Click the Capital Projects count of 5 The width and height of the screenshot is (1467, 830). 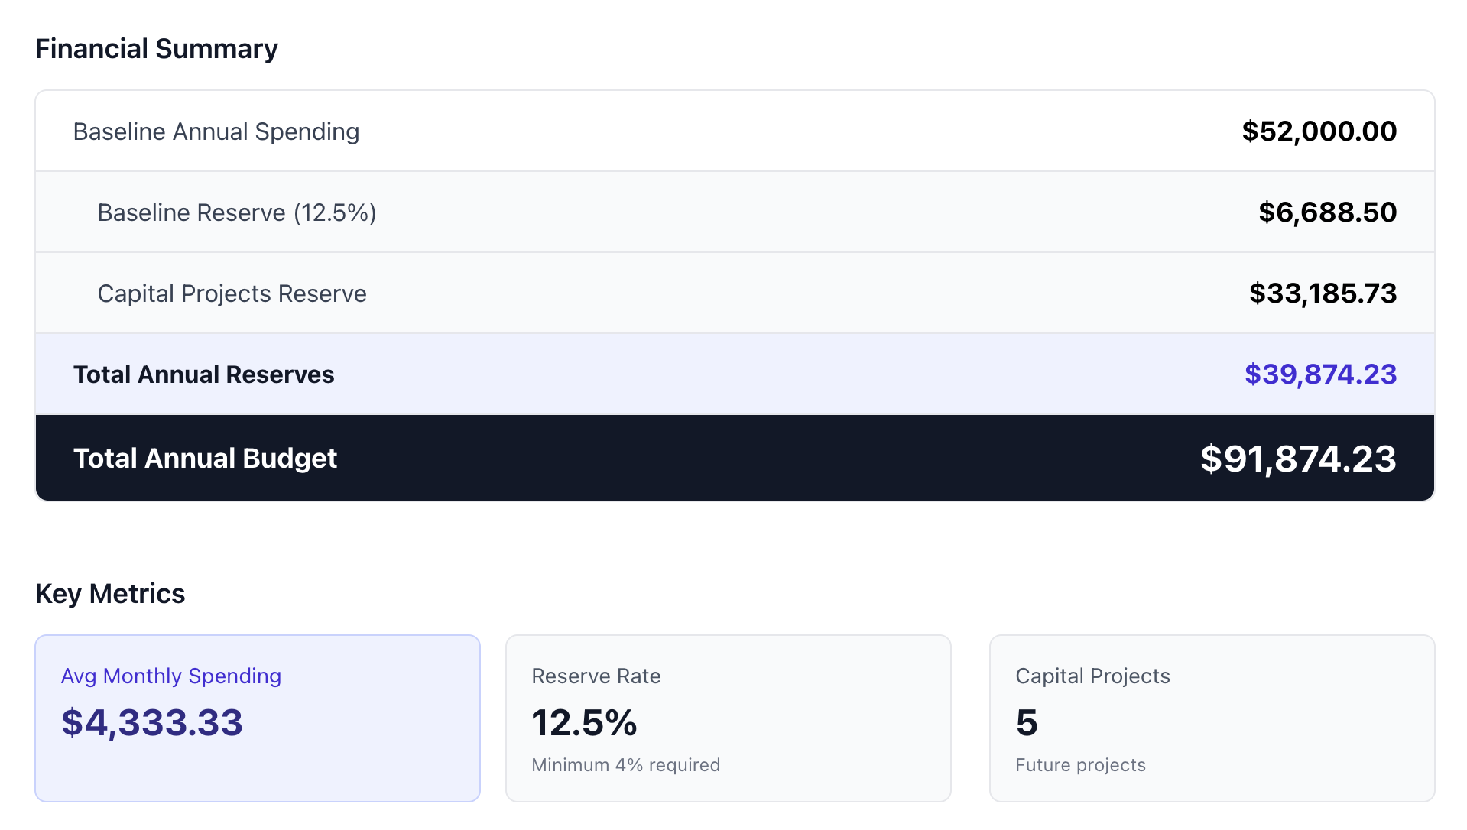1026,722
